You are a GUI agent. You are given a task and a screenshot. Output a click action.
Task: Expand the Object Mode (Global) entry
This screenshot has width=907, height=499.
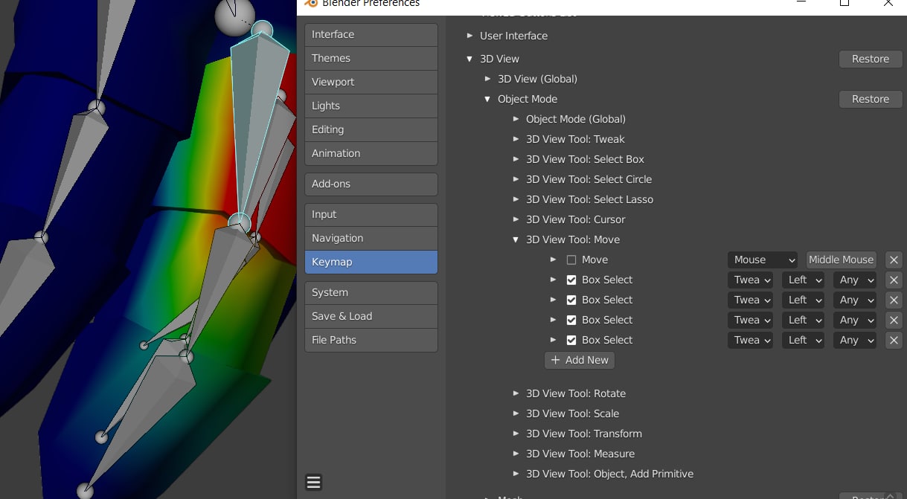tap(516, 119)
